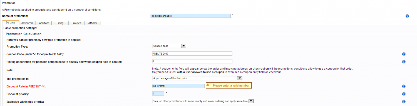Screen dimensions: 417x106
Task: Click info icon for Discount Rate row
Action: (404, 86)
